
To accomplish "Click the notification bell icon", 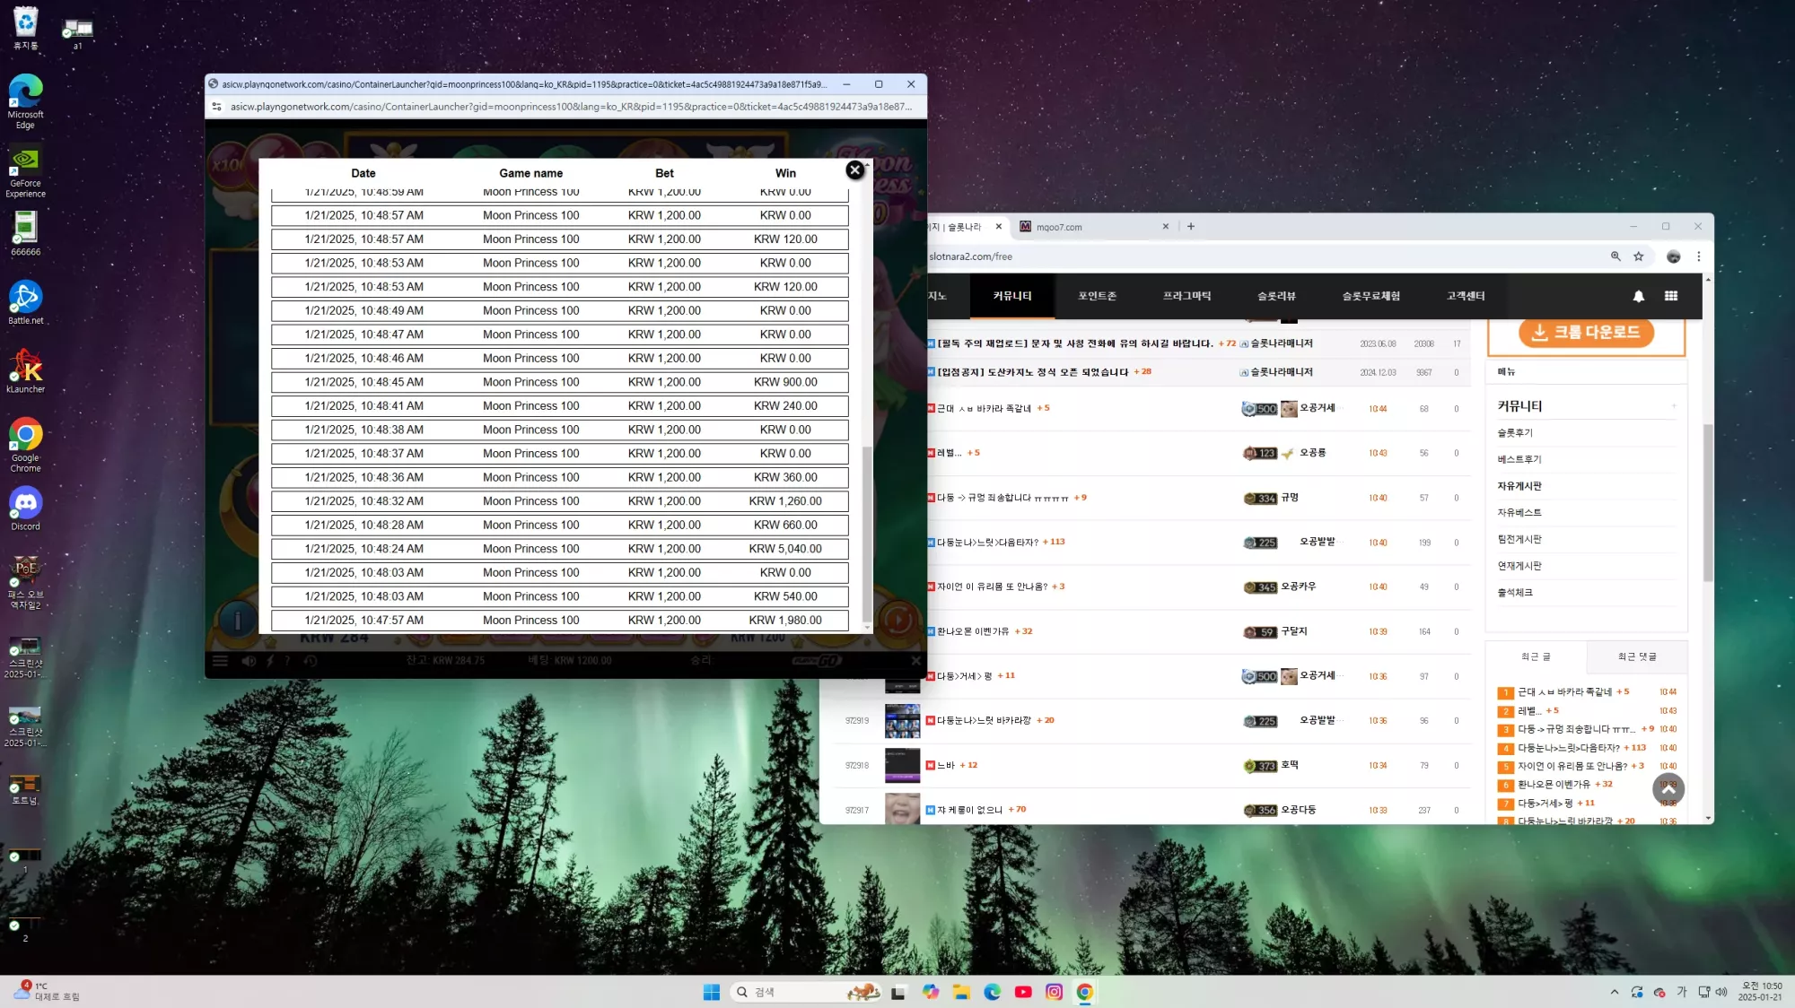I will [x=1638, y=296].
